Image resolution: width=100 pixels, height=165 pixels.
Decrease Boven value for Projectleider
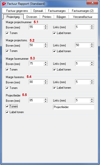(x=45, y=102)
